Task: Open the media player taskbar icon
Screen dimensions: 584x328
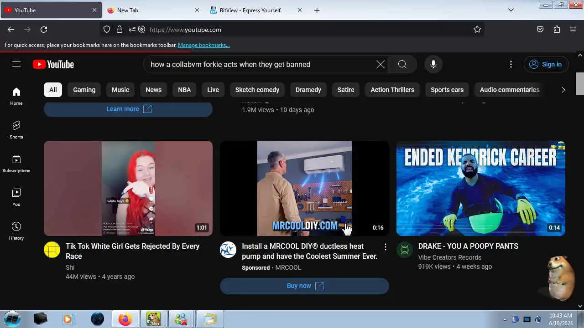Action: 68,319
